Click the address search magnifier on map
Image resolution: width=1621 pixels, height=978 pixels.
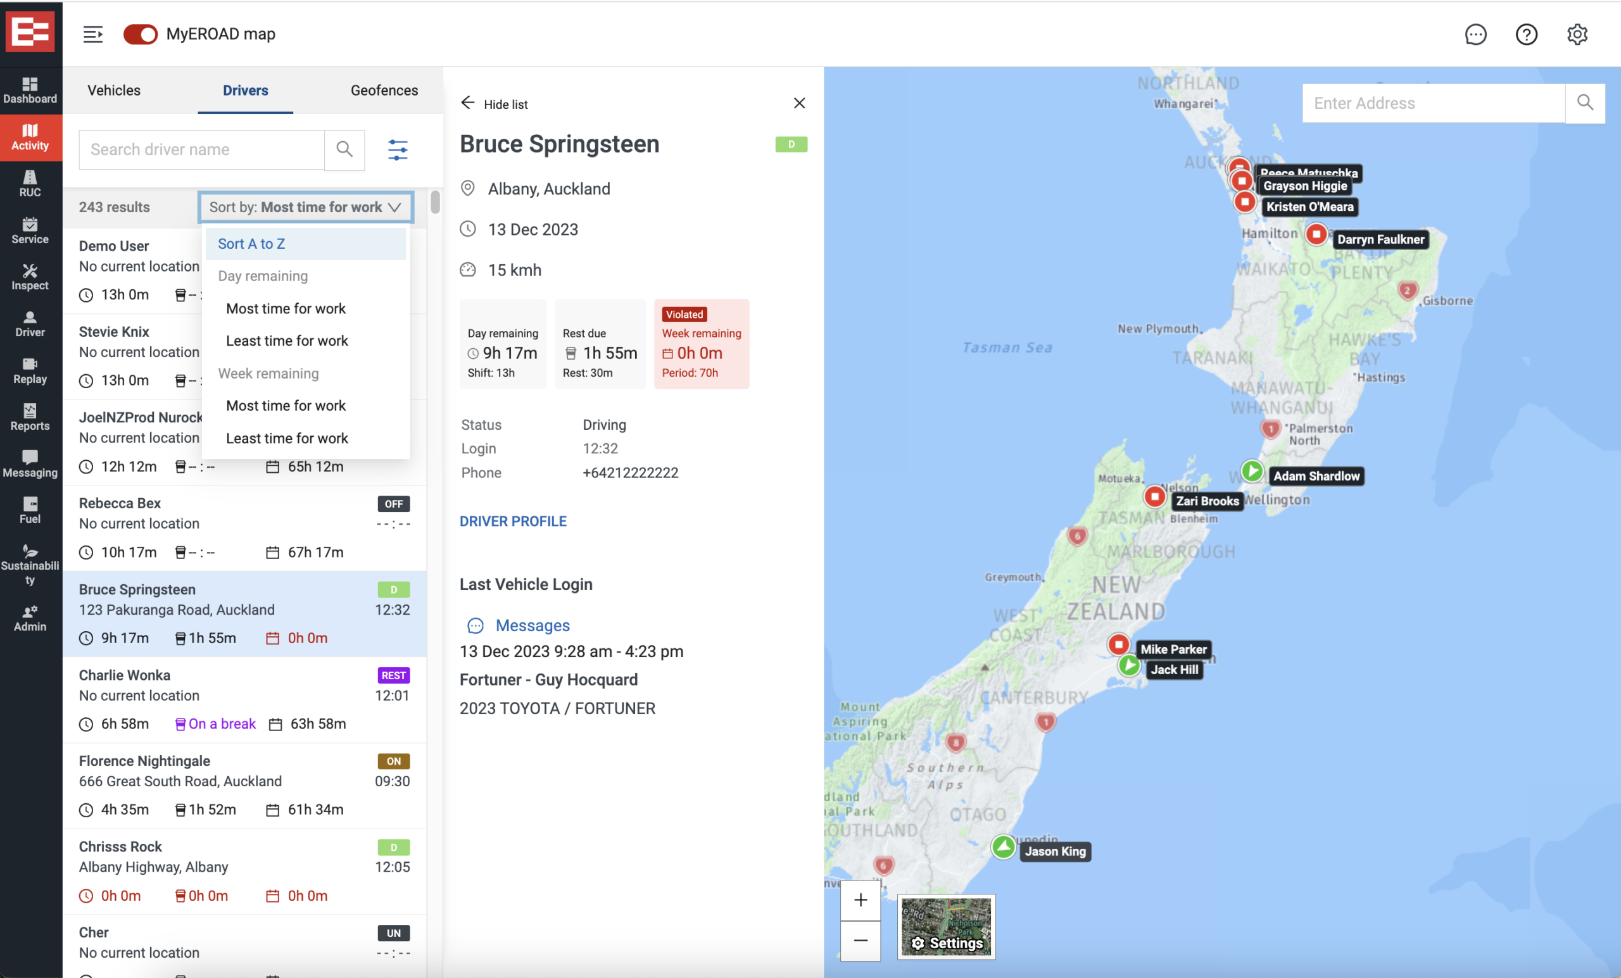(1585, 103)
